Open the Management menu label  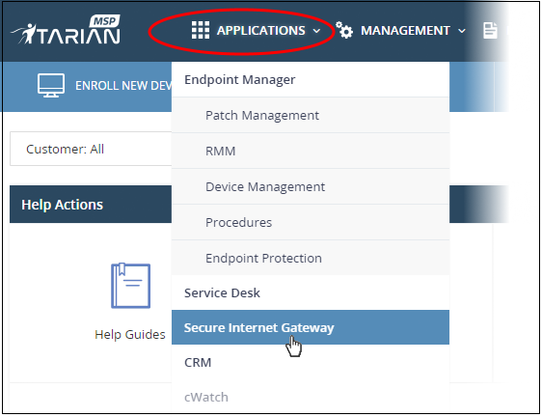tap(405, 31)
